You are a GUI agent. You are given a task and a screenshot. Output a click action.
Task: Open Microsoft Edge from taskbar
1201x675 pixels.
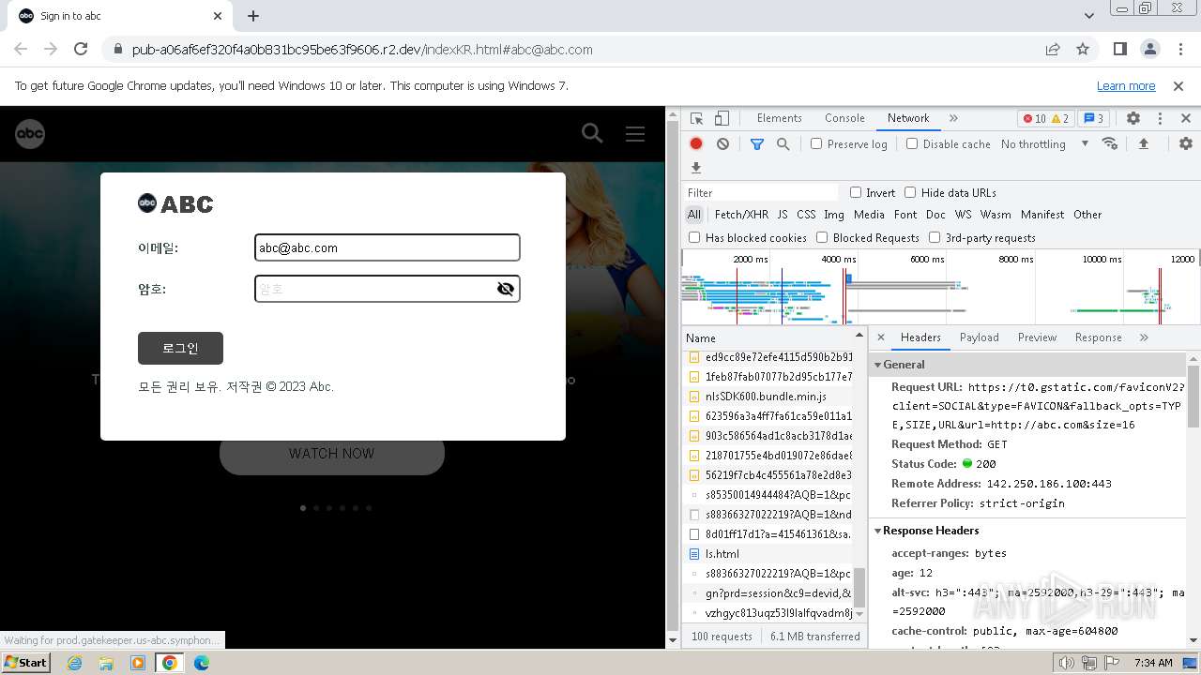coord(202,663)
